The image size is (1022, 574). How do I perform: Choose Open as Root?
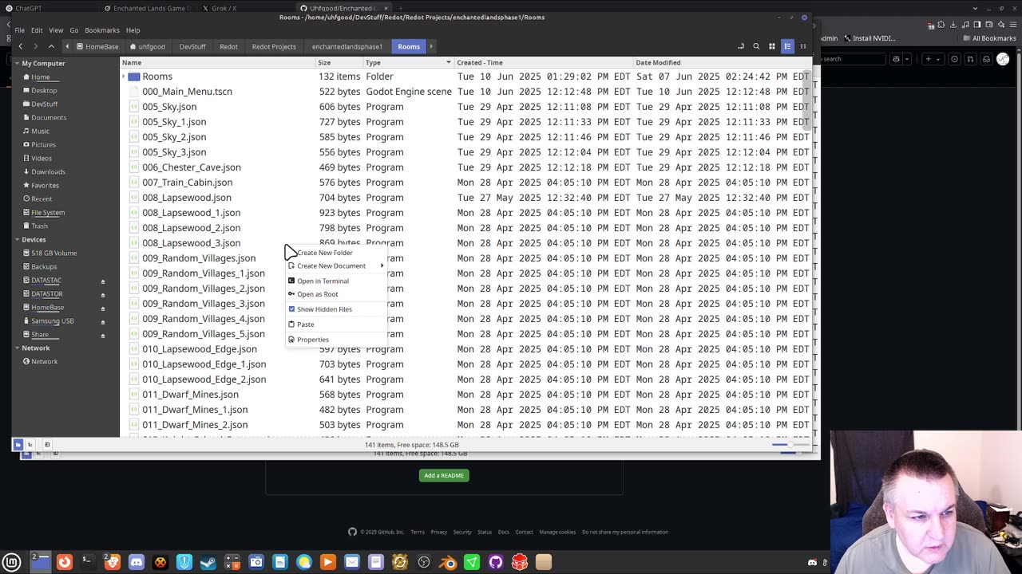pyautogui.click(x=336, y=294)
